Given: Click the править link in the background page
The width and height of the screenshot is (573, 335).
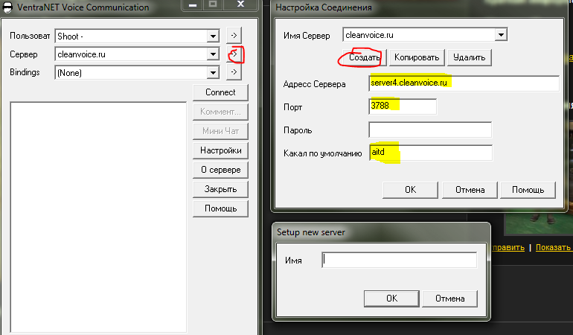Looking at the screenshot, I should click(x=508, y=248).
